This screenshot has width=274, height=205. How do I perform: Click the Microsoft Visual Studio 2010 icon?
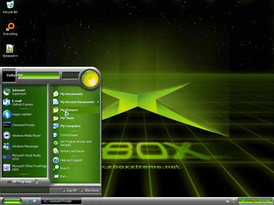coord(7,157)
